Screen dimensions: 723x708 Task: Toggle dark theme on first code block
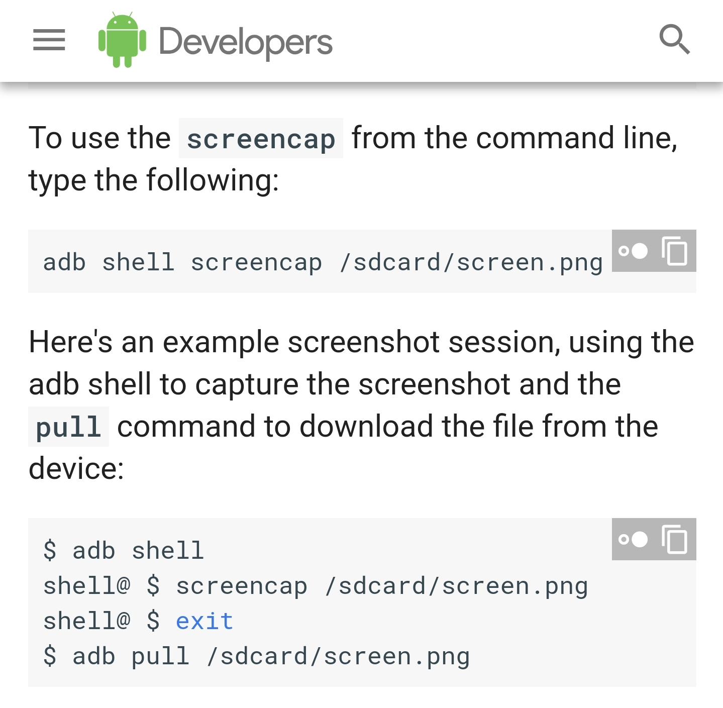[x=633, y=251]
